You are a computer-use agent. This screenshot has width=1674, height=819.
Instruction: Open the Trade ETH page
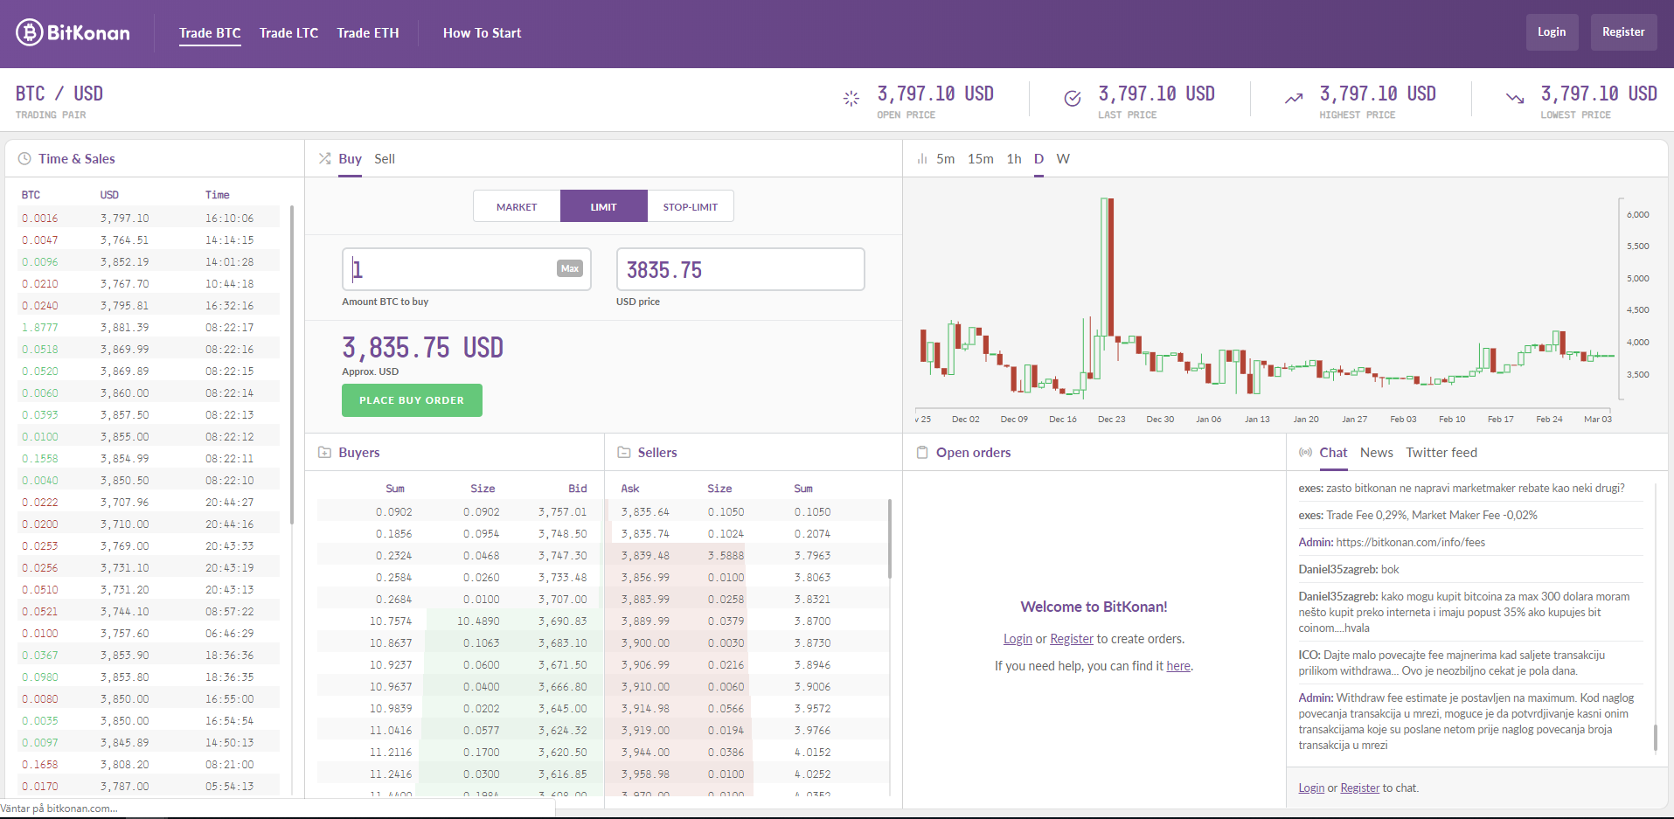368,33
